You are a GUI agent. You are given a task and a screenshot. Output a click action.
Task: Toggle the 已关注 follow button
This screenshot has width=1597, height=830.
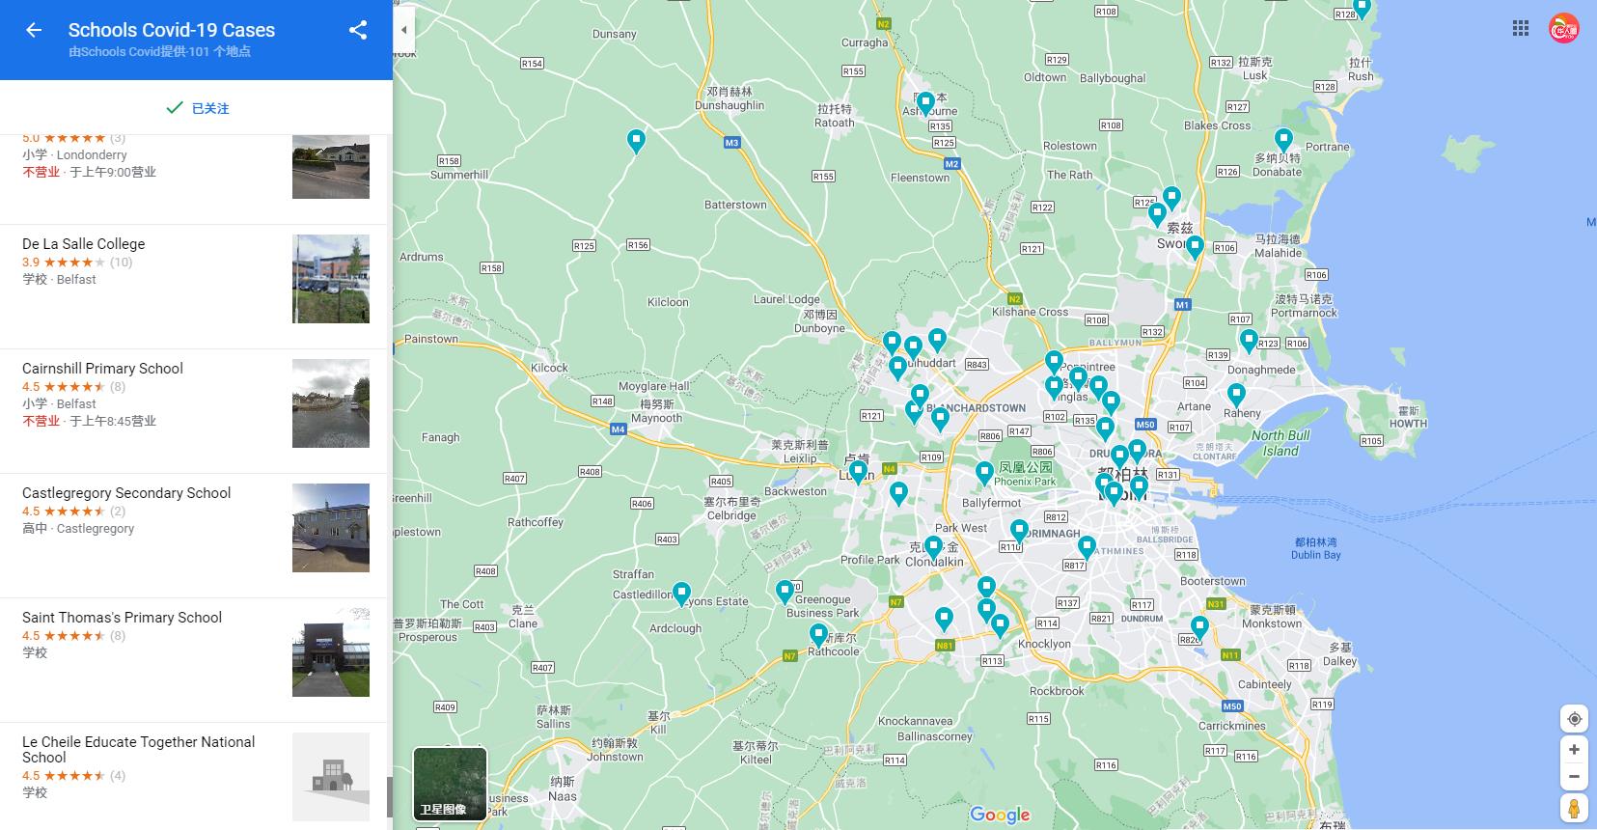point(197,108)
